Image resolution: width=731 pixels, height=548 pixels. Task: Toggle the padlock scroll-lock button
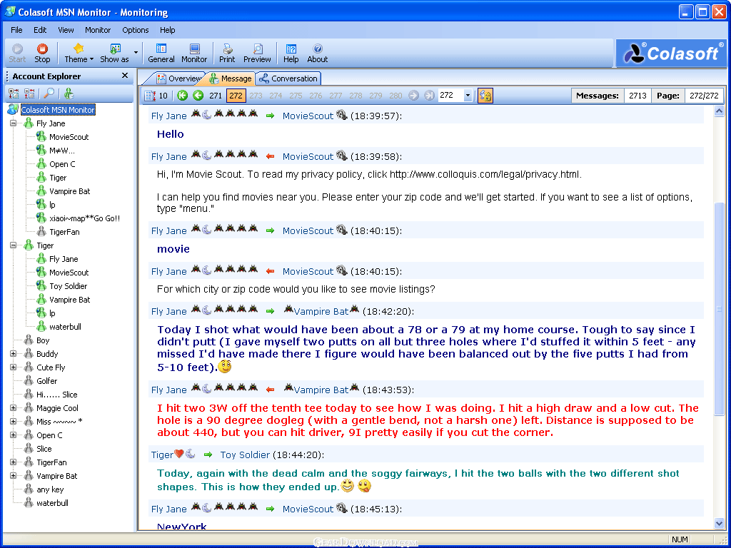[x=485, y=96]
